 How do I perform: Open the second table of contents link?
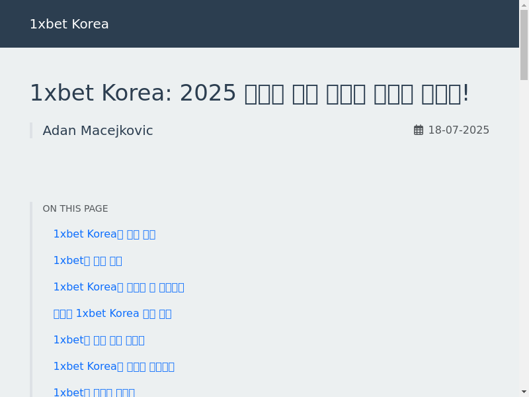(87, 261)
